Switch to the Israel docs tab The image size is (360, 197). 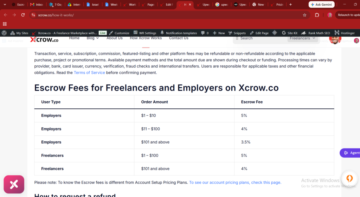93,5
